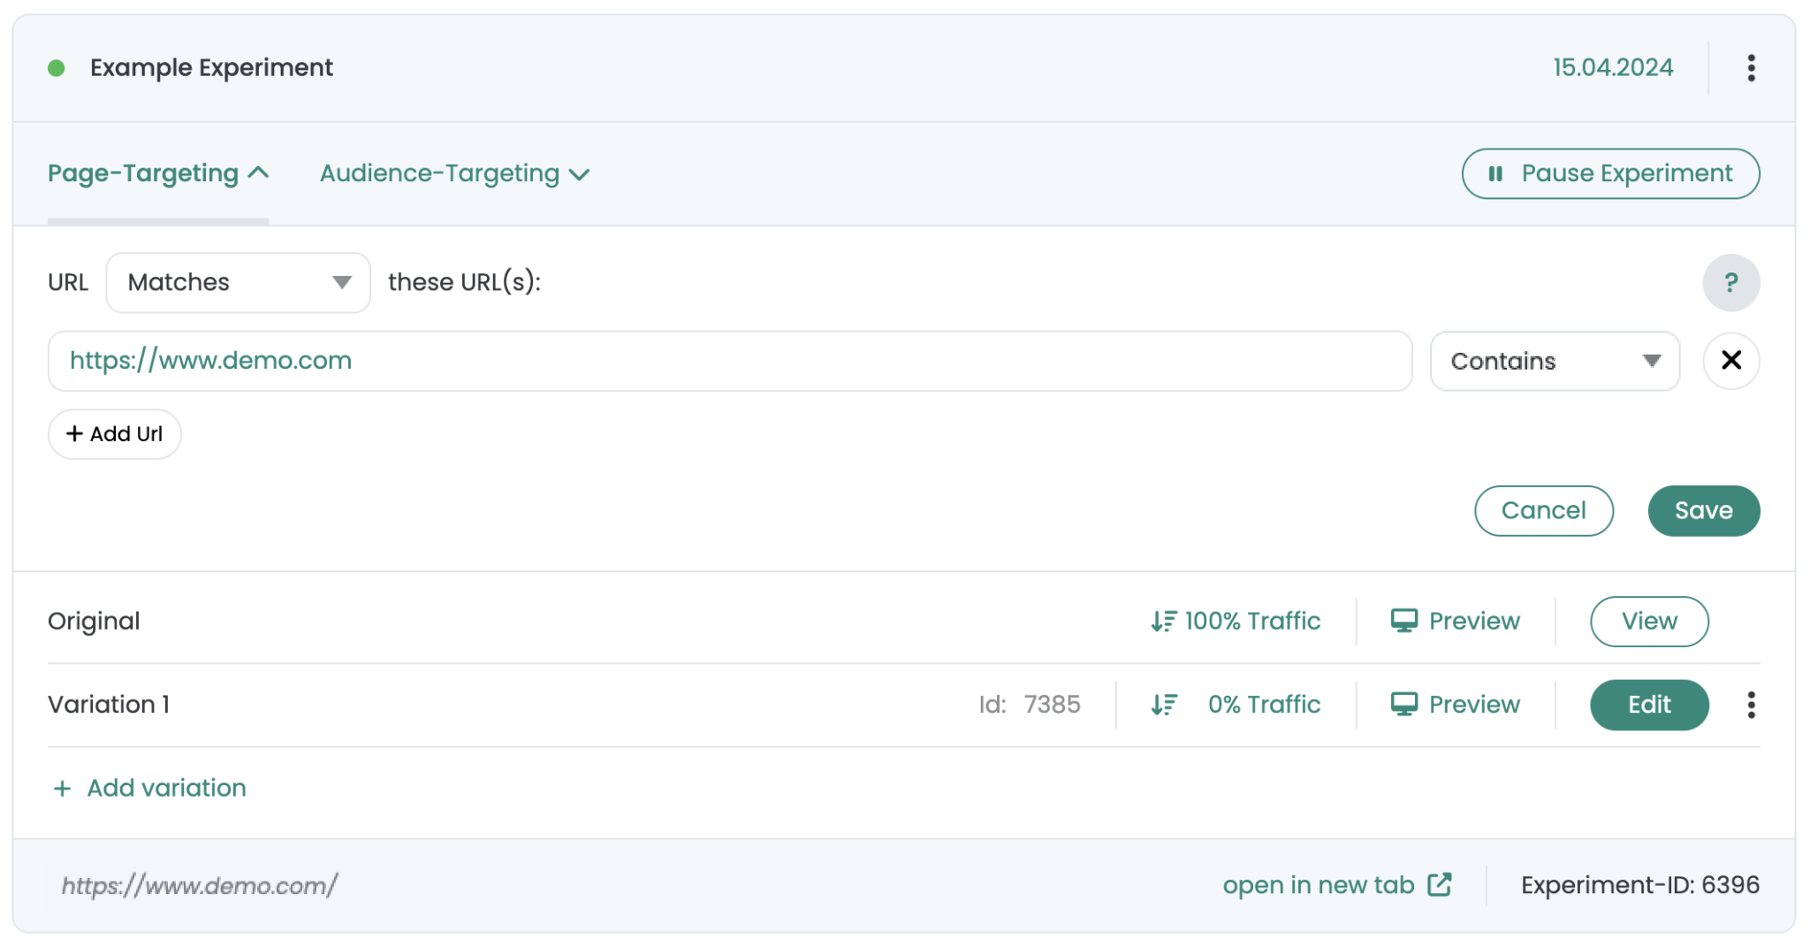Open Variation 1 three-dot menu
Image resolution: width=1810 pixels, height=947 pixels.
[x=1751, y=705]
